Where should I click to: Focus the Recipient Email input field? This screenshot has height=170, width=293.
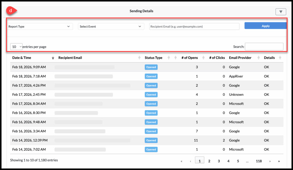(194, 26)
